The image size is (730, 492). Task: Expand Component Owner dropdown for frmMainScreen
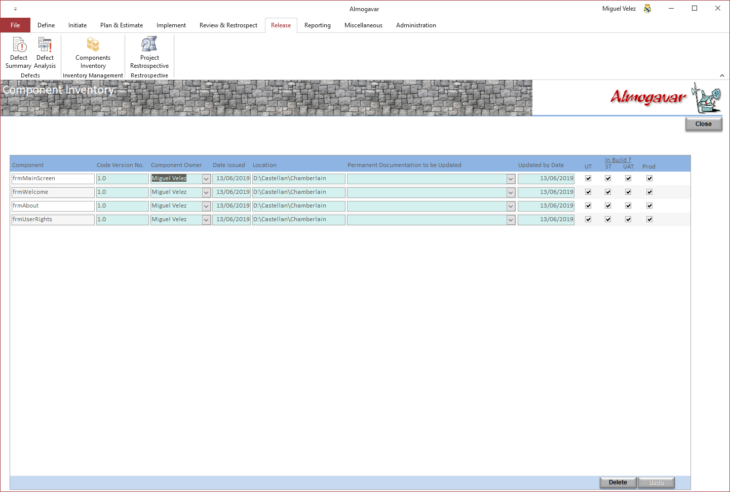[x=206, y=179]
